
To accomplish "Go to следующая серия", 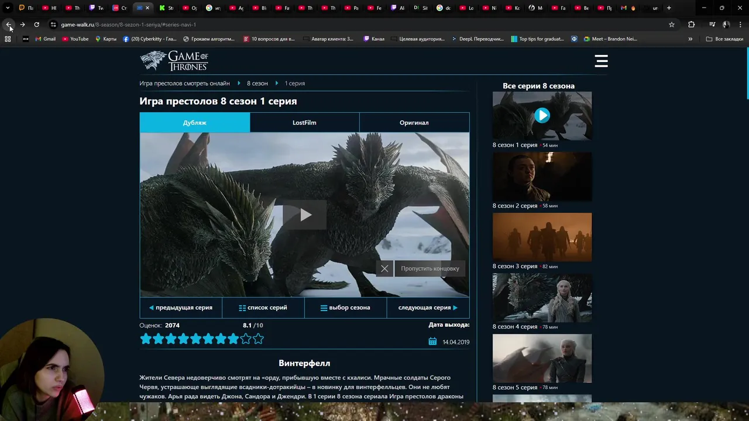I will [428, 308].
